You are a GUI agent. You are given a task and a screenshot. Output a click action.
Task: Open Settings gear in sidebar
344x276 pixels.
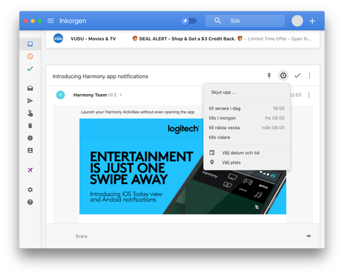tap(30, 190)
